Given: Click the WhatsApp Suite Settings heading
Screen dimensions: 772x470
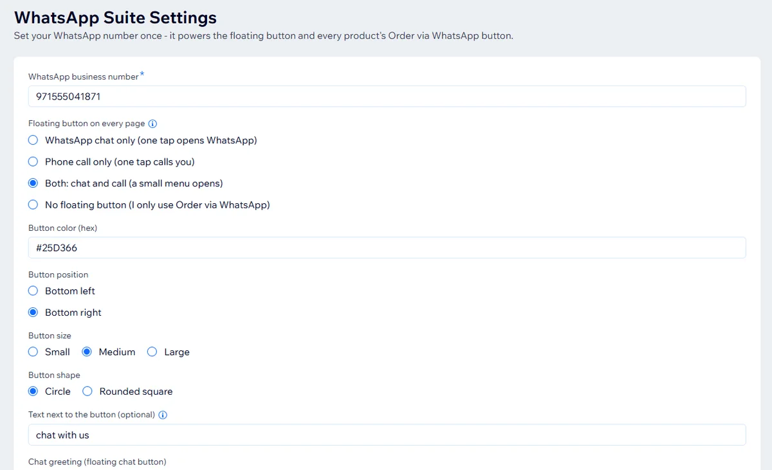Looking at the screenshot, I should pyautogui.click(x=116, y=17).
